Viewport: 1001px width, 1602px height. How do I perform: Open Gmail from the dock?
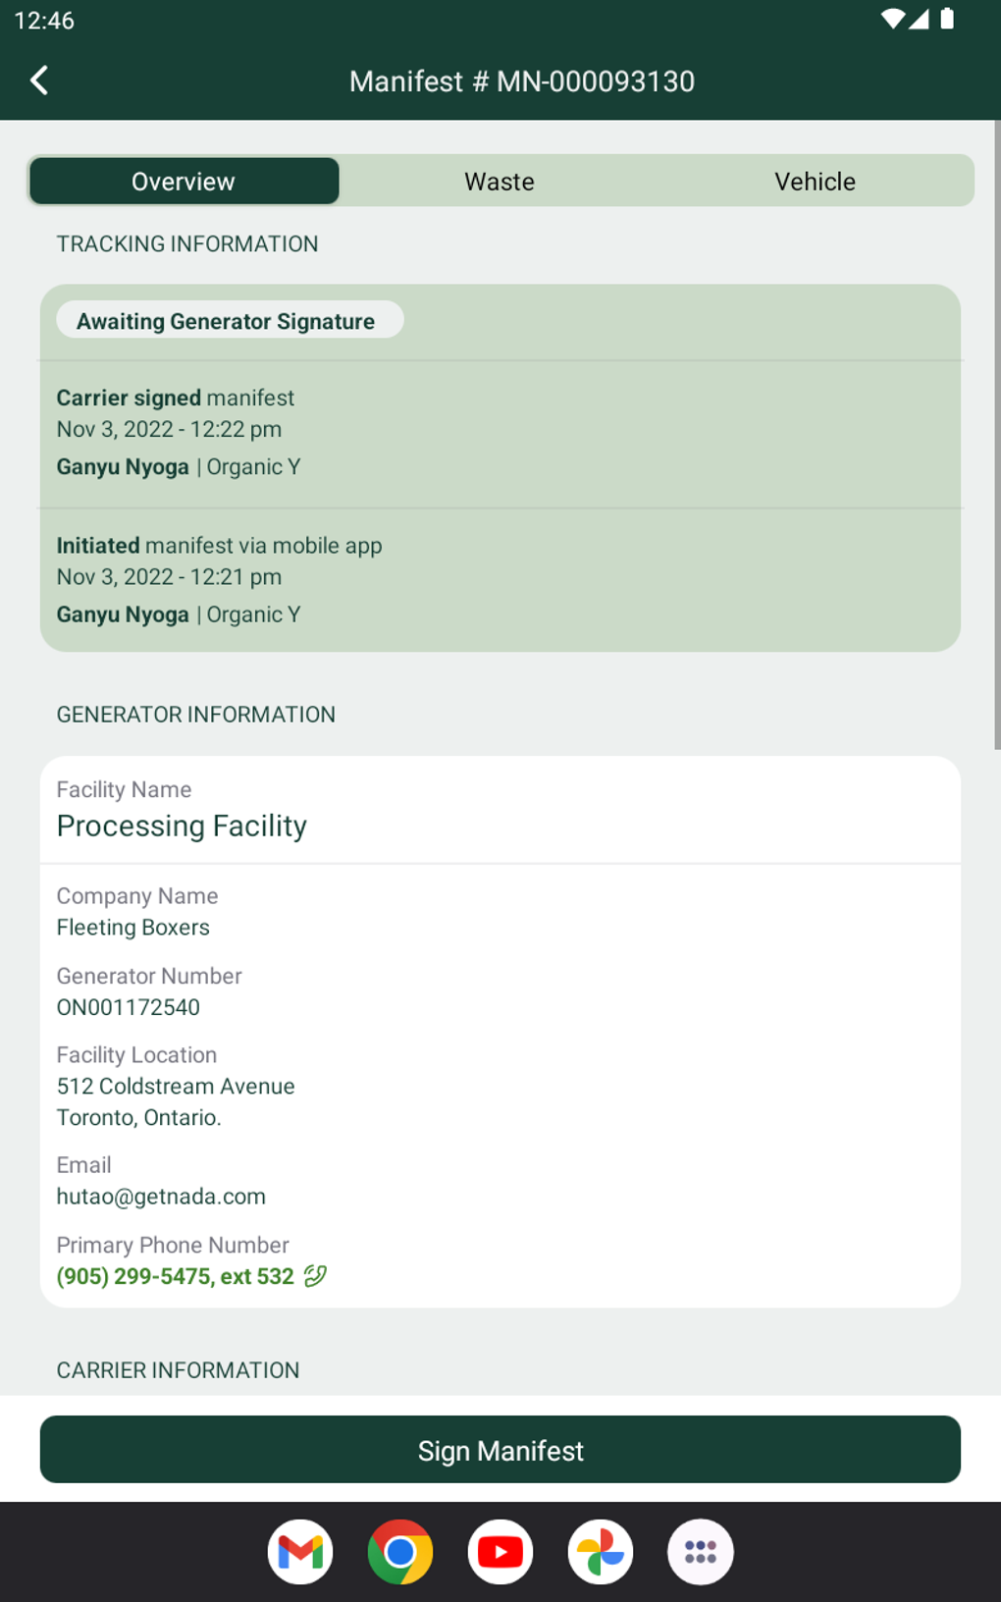[300, 1552]
